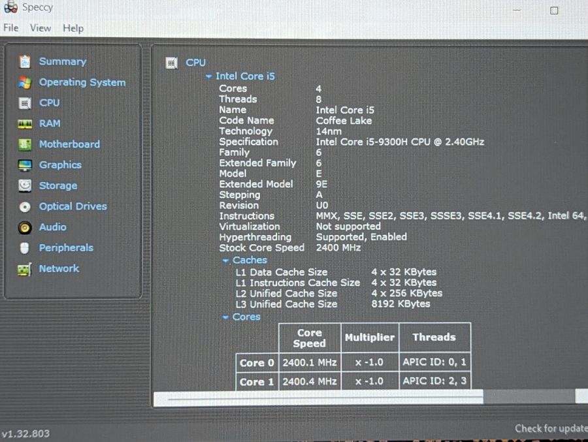Screen dimensions: 588x442
Task: Click the Stock Core Speed 2400 MHz value
Action: (x=338, y=248)
